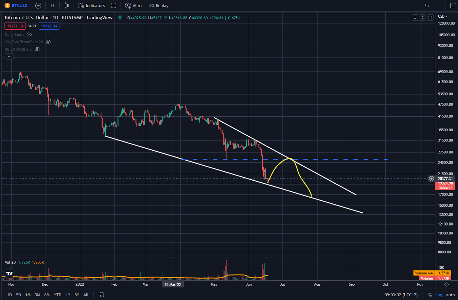Click the 2022 label on time axis
458x300 pixels.
coord(80,284)
